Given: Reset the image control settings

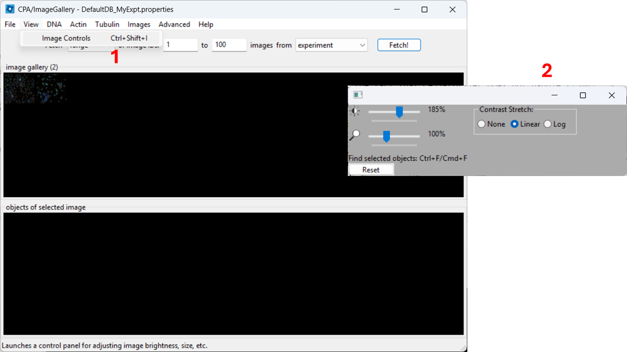Looking at the screenshot, I should pyautogui.click(x=371, y=169).
